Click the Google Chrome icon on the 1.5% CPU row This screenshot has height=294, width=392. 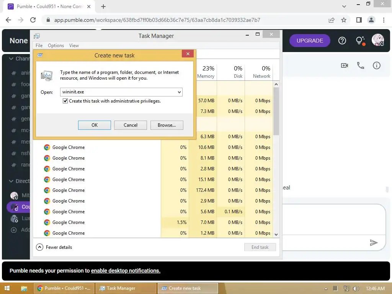point(47,222)
